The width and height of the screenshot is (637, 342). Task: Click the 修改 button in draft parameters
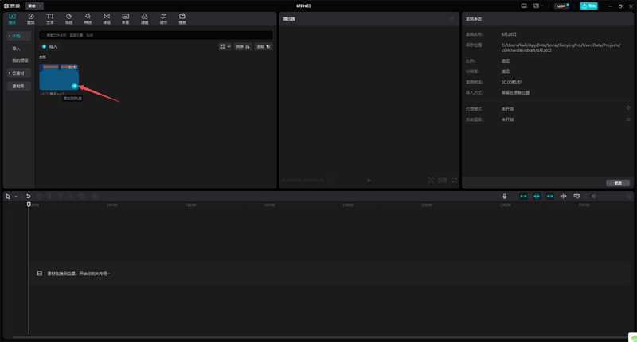pos(617,183)
